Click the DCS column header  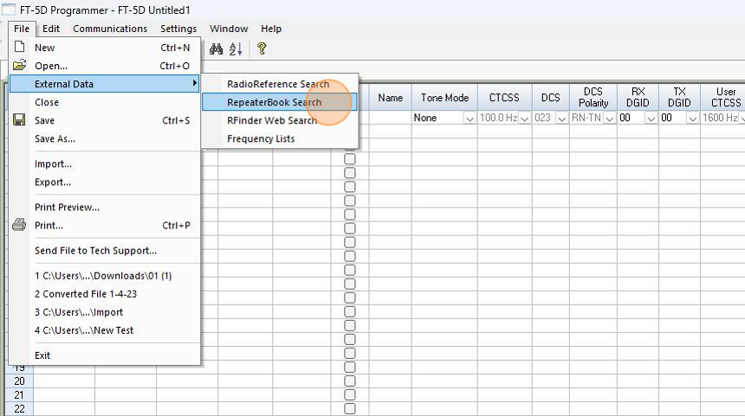point(551,98)
